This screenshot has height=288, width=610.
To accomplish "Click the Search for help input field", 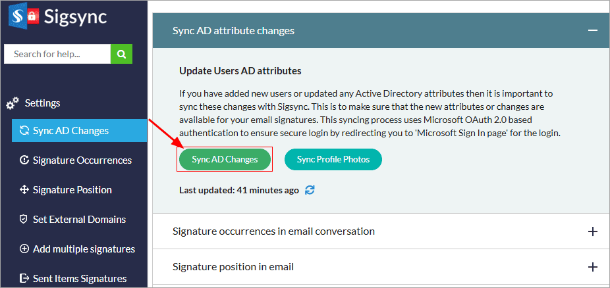I will coord(57,54).
